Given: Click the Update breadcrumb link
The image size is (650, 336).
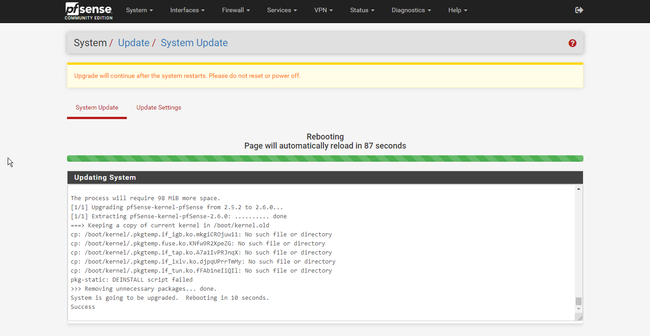Looking at the screenshot, I should (134, 43).
